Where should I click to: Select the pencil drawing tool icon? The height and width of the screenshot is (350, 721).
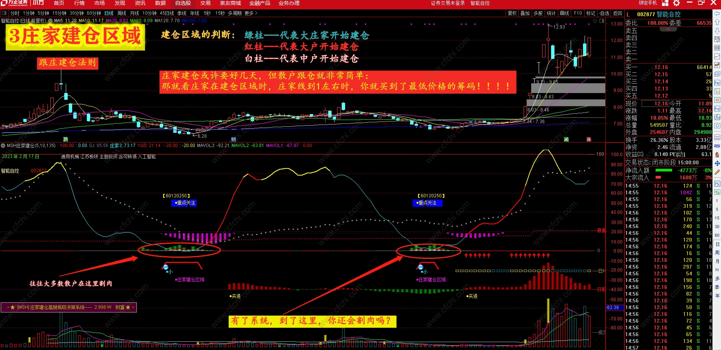point(717,172)
